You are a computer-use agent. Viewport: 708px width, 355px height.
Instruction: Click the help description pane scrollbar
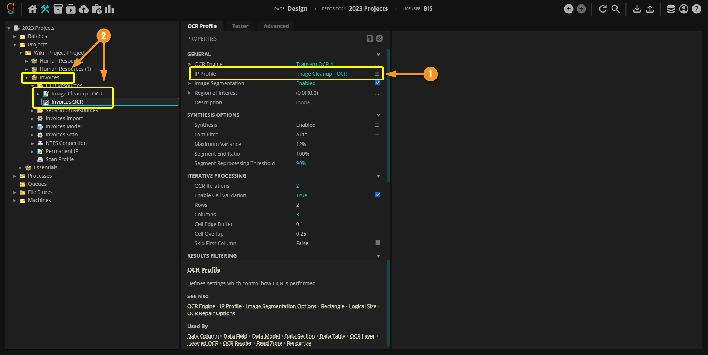pos(388,303)
